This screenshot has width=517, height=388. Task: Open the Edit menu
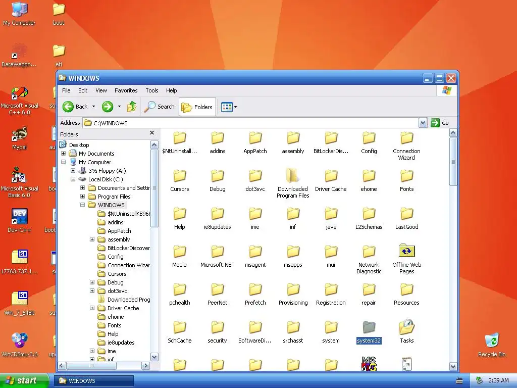point(83,90)
